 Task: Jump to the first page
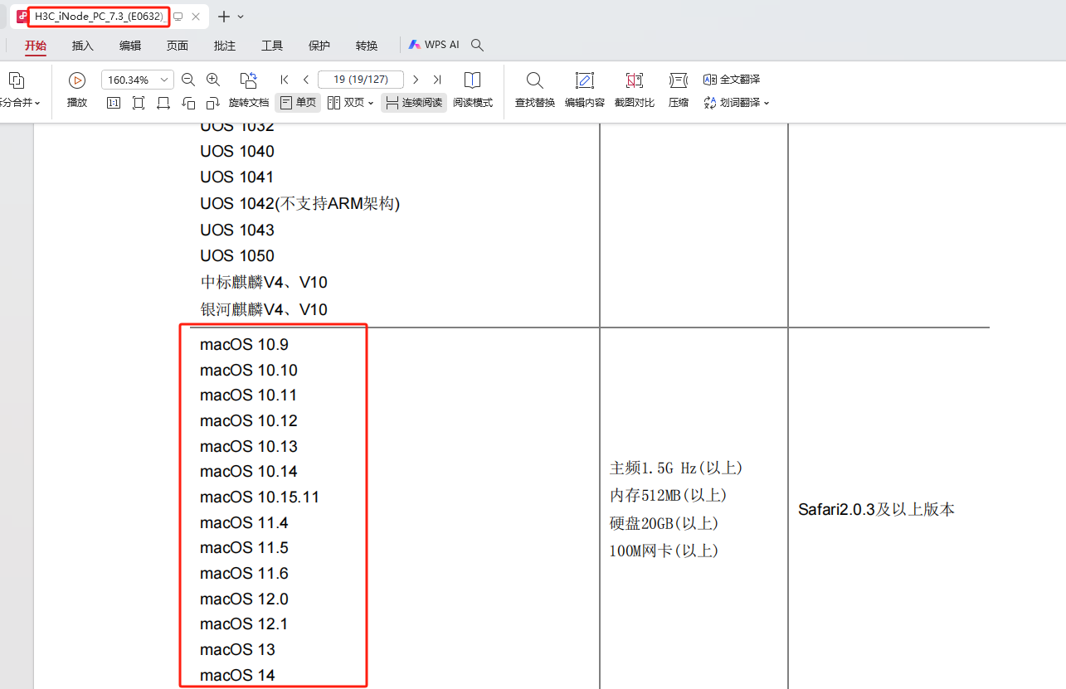pos(285,80)
